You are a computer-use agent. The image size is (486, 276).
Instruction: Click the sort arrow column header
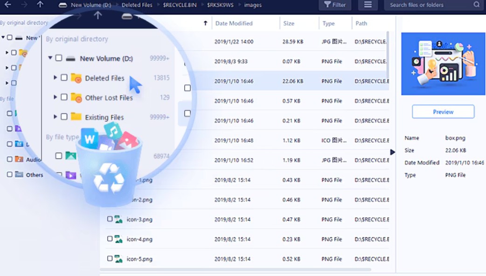point(205,23)
